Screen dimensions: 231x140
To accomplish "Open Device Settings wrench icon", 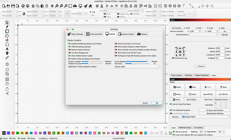I will [x=90, y=6].
